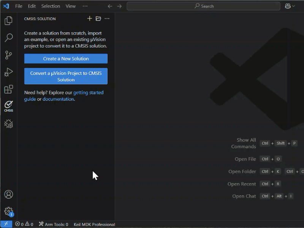Click the remote indicator in the status bar
This screenshot has width=304, height=228.
(6, 224)
